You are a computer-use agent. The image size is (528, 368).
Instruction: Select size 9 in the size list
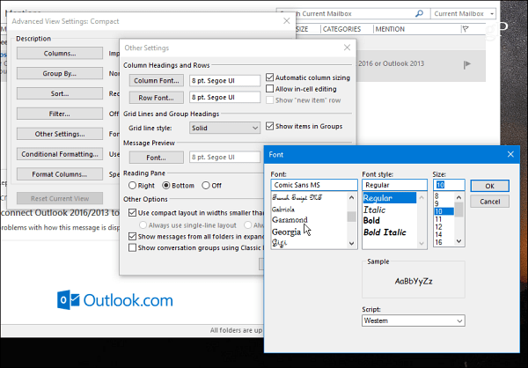[436, 203]
